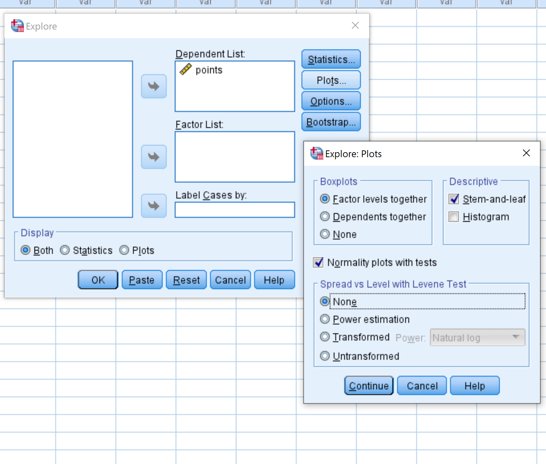Click inside the source variable list box
This screenshot has width=546, height=464.
point(73,139)
